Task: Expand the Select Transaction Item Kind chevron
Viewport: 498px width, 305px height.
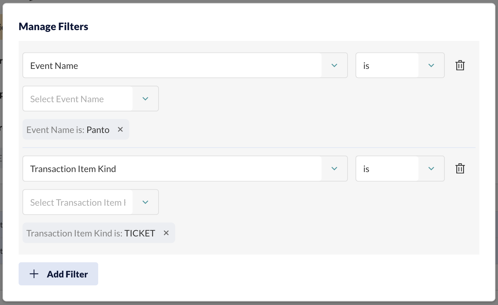Action: 145,202
